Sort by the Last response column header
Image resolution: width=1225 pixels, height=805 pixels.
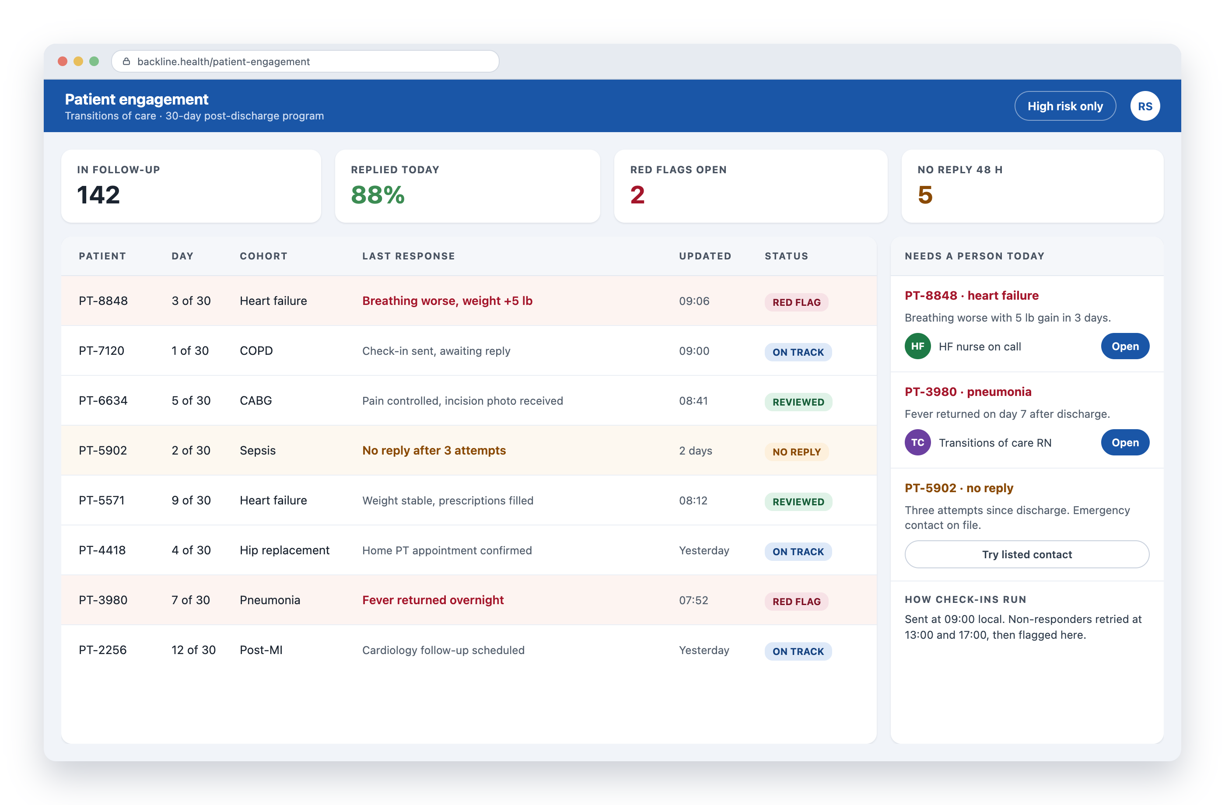tap(408, 256)
